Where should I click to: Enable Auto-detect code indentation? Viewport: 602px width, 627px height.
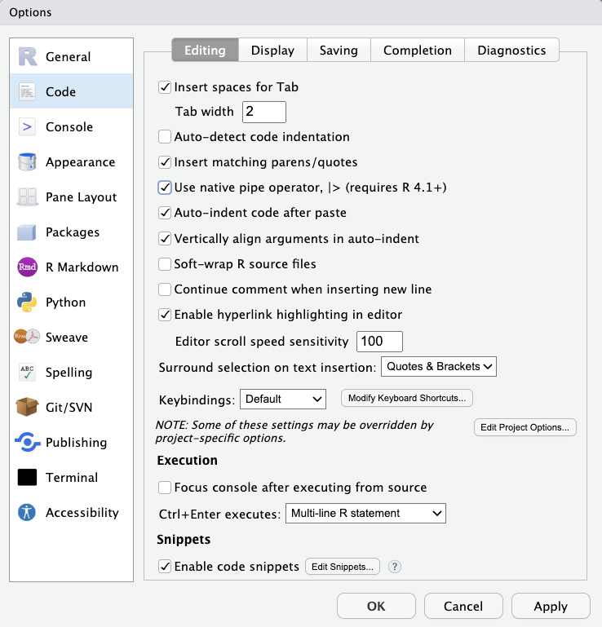tap(165, 137)
